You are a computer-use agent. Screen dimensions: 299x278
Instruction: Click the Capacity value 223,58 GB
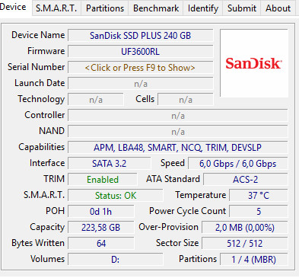pyautogui.click(x=101, y=228)
